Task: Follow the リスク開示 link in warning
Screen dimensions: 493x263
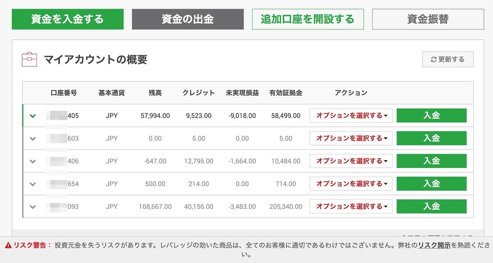Action: [x=434, y=245]
